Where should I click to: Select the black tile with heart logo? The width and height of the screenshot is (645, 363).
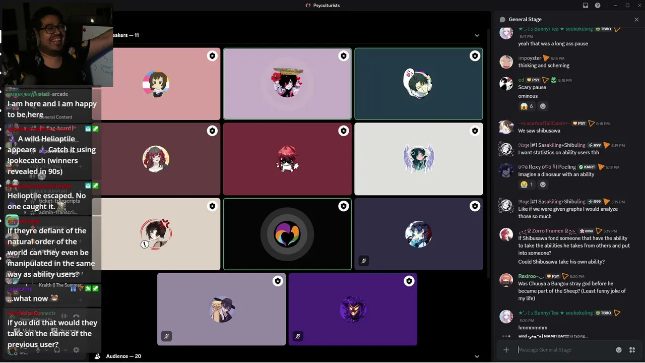pos(287,234)
